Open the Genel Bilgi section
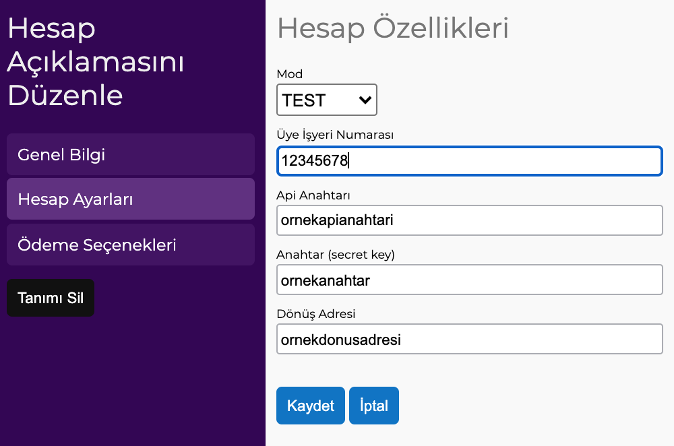The width and height of the screenshot is (674, 446). click(131, 154)
